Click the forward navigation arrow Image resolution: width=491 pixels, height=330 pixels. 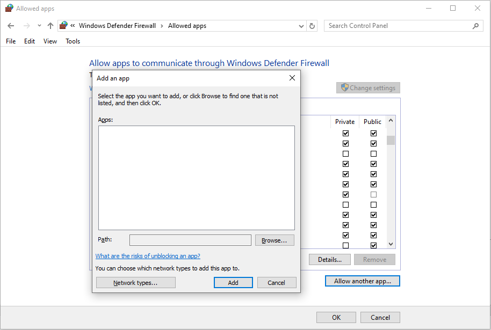[27, 26]
